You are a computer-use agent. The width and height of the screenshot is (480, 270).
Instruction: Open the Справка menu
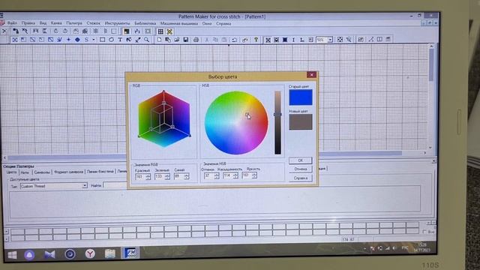click(x=223, y=23)
